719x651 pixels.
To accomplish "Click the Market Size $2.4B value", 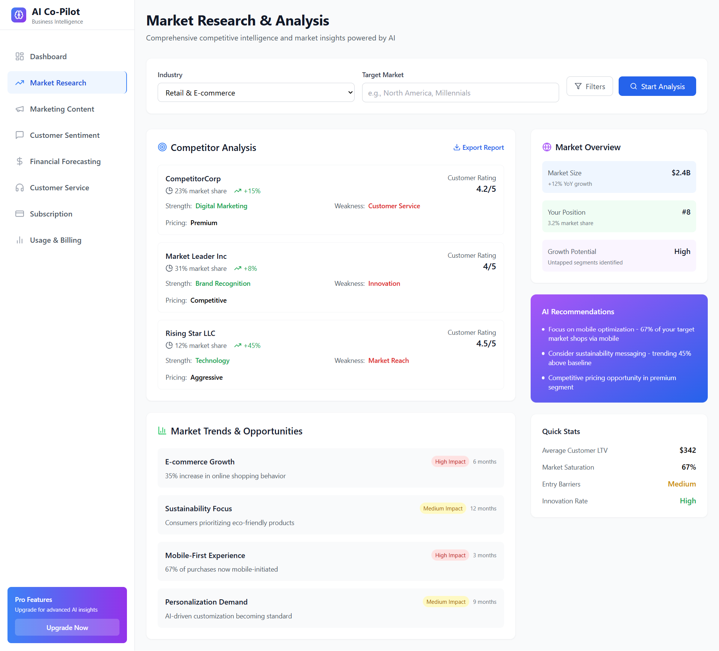I will coord(681,173).
